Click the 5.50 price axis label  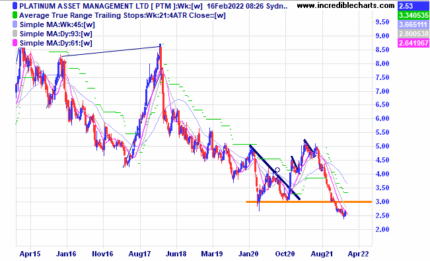pyautogui.click(x=382, y=132)
